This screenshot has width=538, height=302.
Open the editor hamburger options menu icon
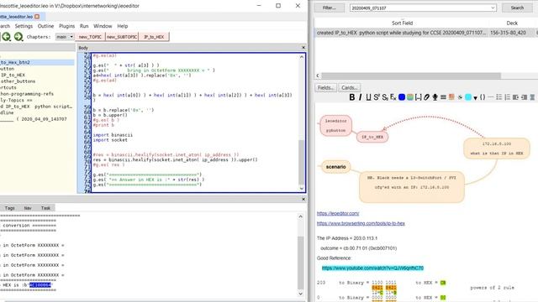443,97
